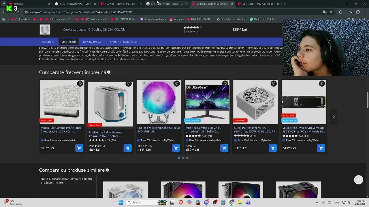
Task: Open Discord from taskbar
Action: click(x=206, y=202)
